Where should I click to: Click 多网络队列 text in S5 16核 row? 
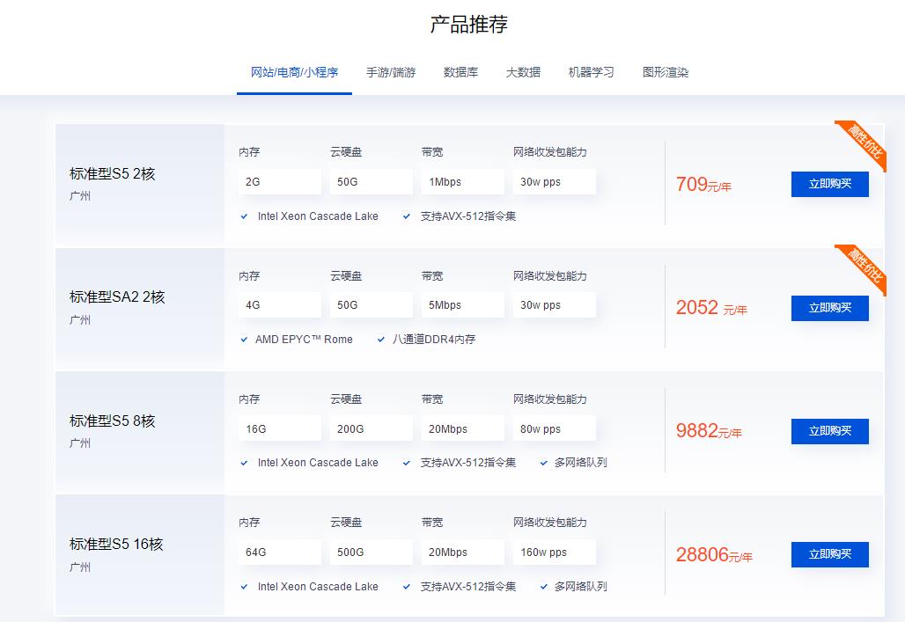(581, 587)
